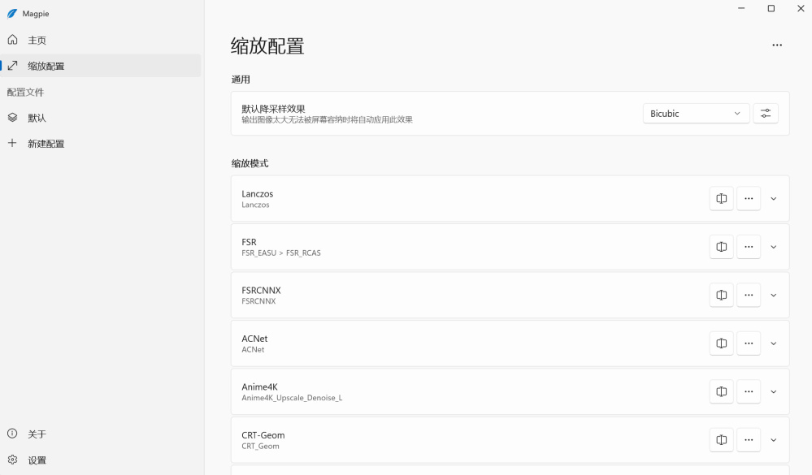Click the layers icon beside 默认
The width and height of the screenshot is (812, 475).
12,118
